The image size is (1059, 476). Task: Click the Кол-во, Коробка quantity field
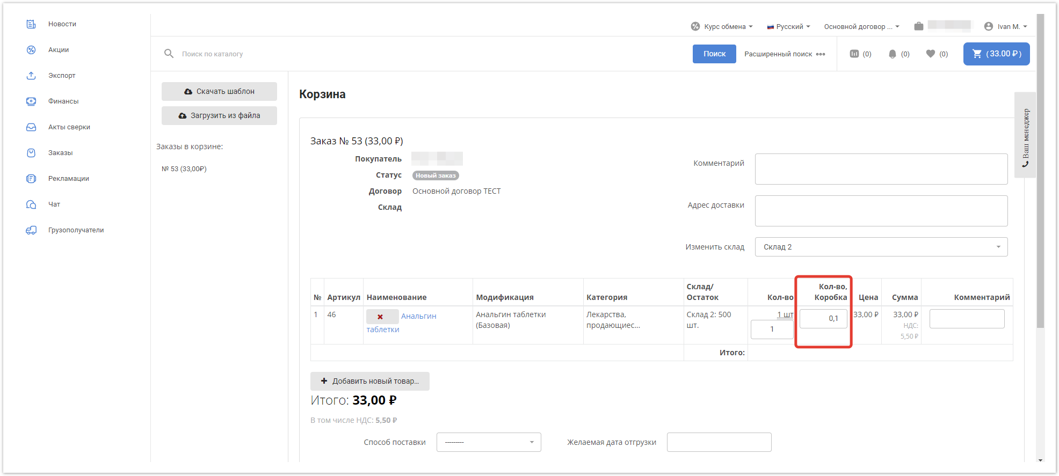pyautogui.click(x=823, y=318)
